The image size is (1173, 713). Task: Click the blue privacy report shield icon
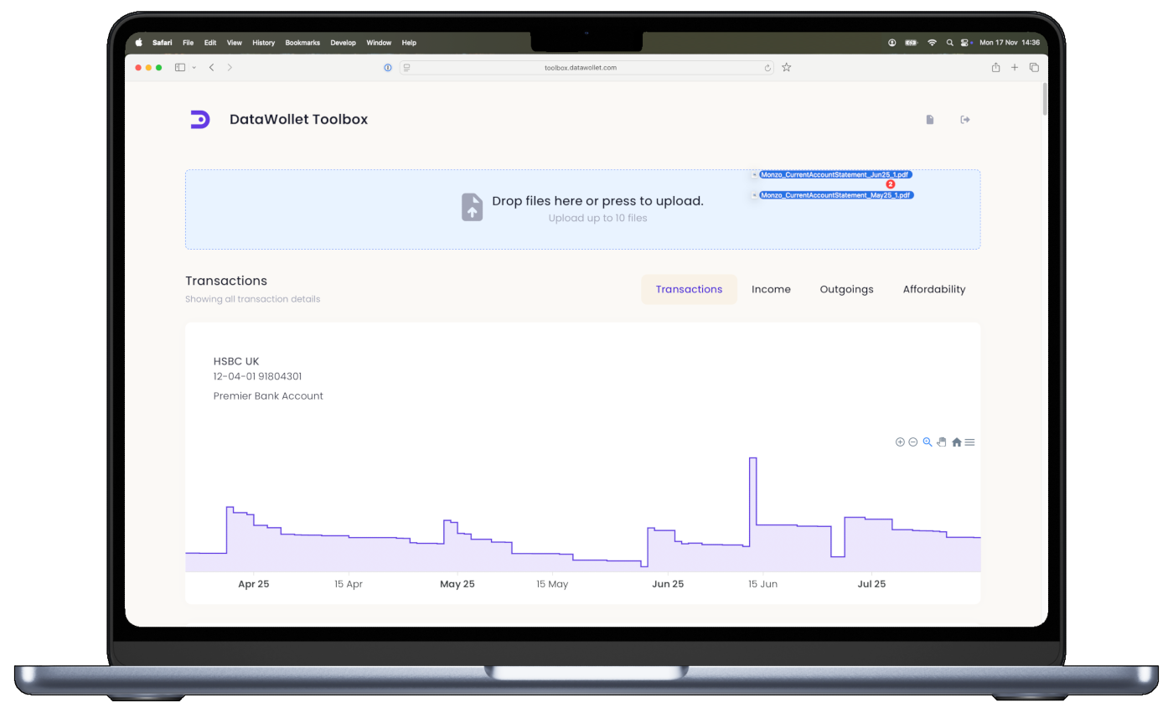388,68
